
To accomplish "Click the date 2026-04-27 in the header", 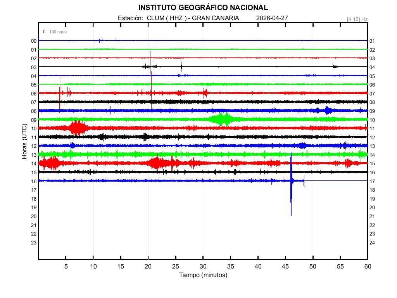I will (x=272, y=18).
